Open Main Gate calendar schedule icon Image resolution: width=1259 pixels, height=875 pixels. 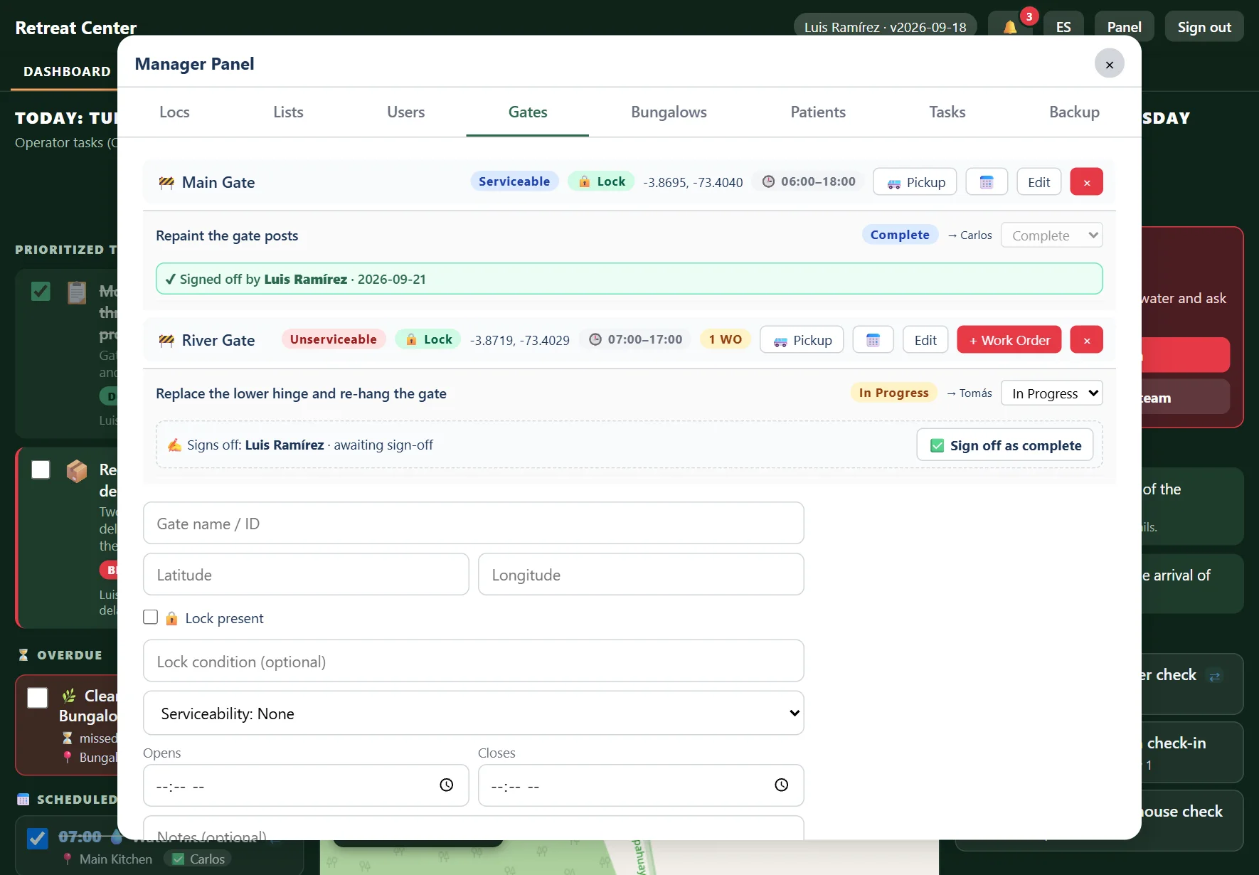point(987,182)
